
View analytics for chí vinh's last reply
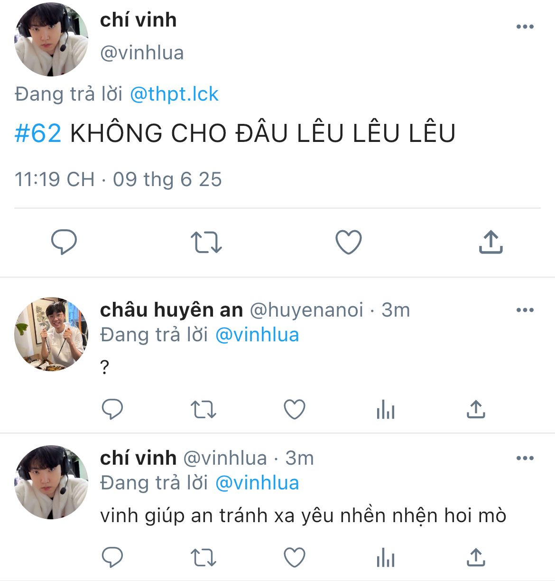tap(385, 557)
